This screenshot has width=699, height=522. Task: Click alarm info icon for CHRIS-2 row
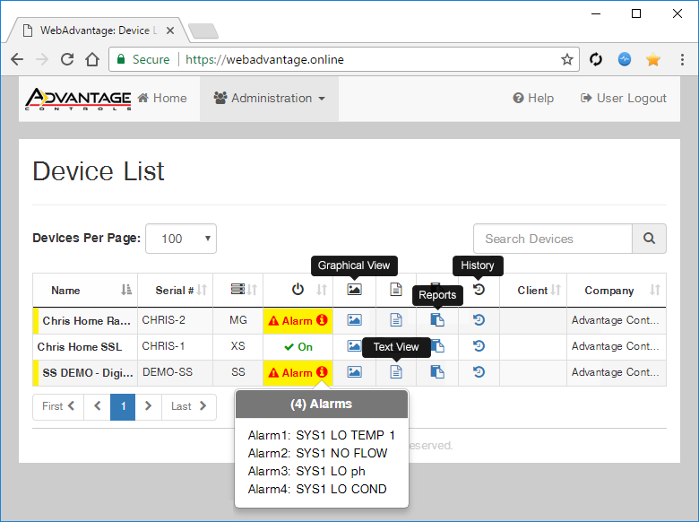[x=322, y=320]
